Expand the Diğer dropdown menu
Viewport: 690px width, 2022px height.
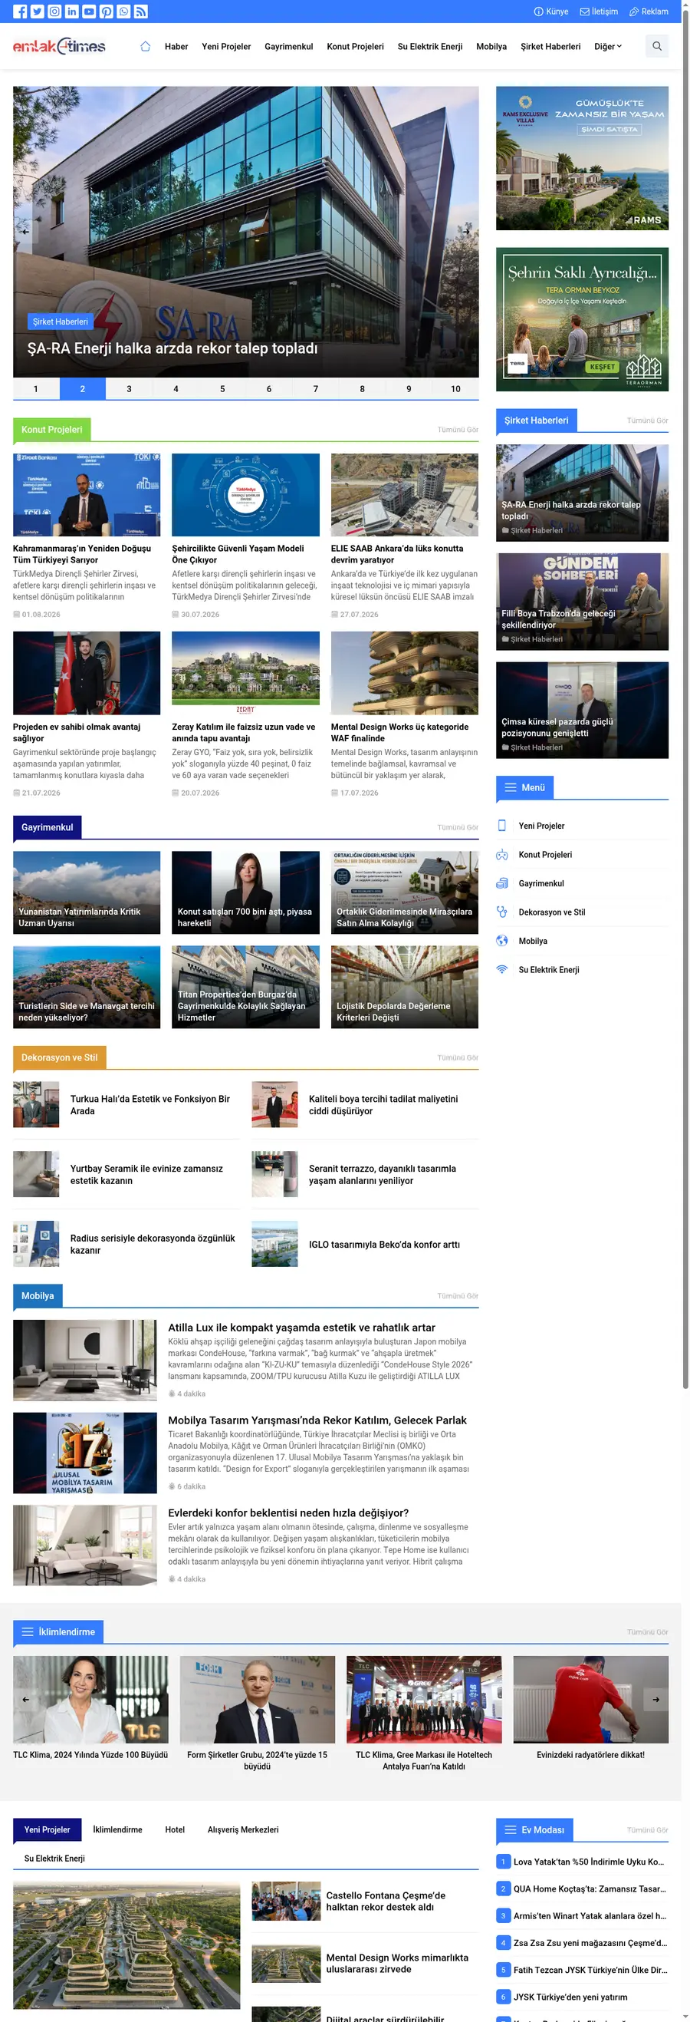click(x=608, y=46)
